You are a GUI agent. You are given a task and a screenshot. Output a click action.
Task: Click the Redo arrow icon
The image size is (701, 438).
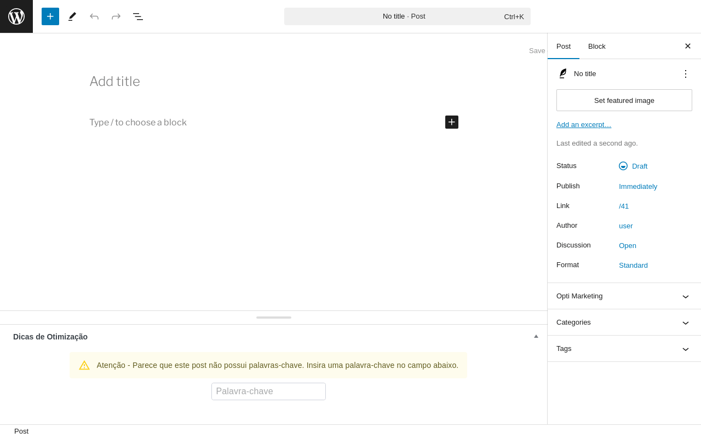pos(116,16)
